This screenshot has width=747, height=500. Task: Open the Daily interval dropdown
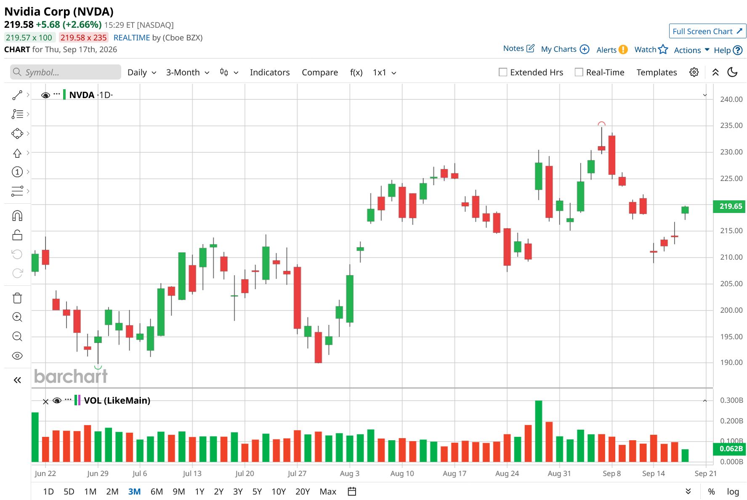[x=142, y=72]
